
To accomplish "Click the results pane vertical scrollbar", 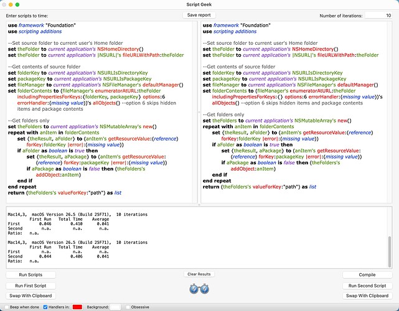I will coord(390,252).
